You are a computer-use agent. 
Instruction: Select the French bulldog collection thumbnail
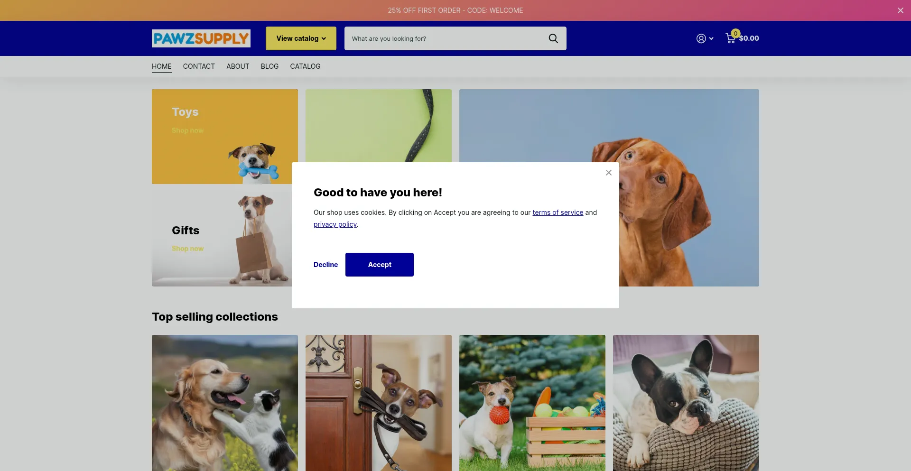point(686,403)
